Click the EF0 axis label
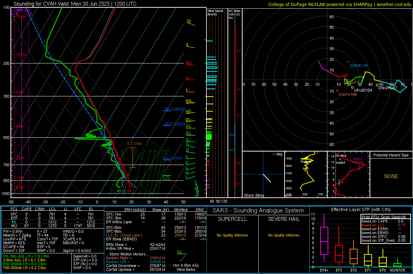 (x=383, y=270)
